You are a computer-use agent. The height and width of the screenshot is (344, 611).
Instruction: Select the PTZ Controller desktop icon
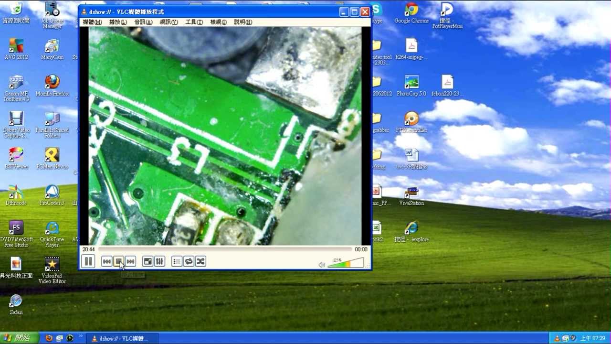click(x=411, y=122)
